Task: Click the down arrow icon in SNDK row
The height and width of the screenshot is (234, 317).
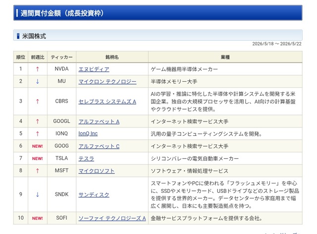Action: coord(38,194)
